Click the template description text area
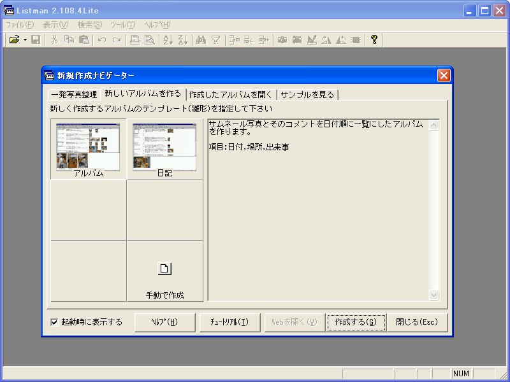 (319, 210)
